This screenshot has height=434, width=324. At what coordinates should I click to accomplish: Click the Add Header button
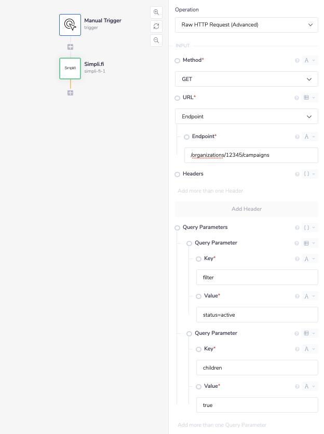point(246,209)
